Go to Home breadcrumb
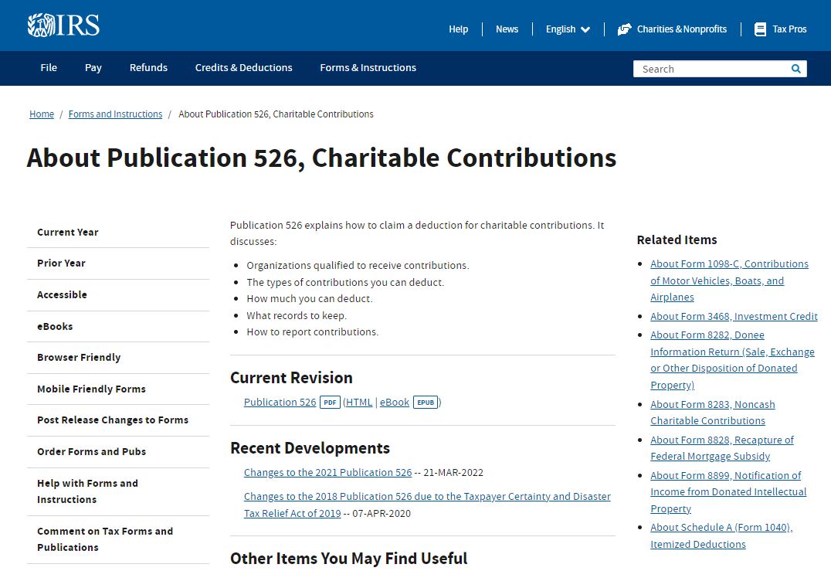 point(42,114)
